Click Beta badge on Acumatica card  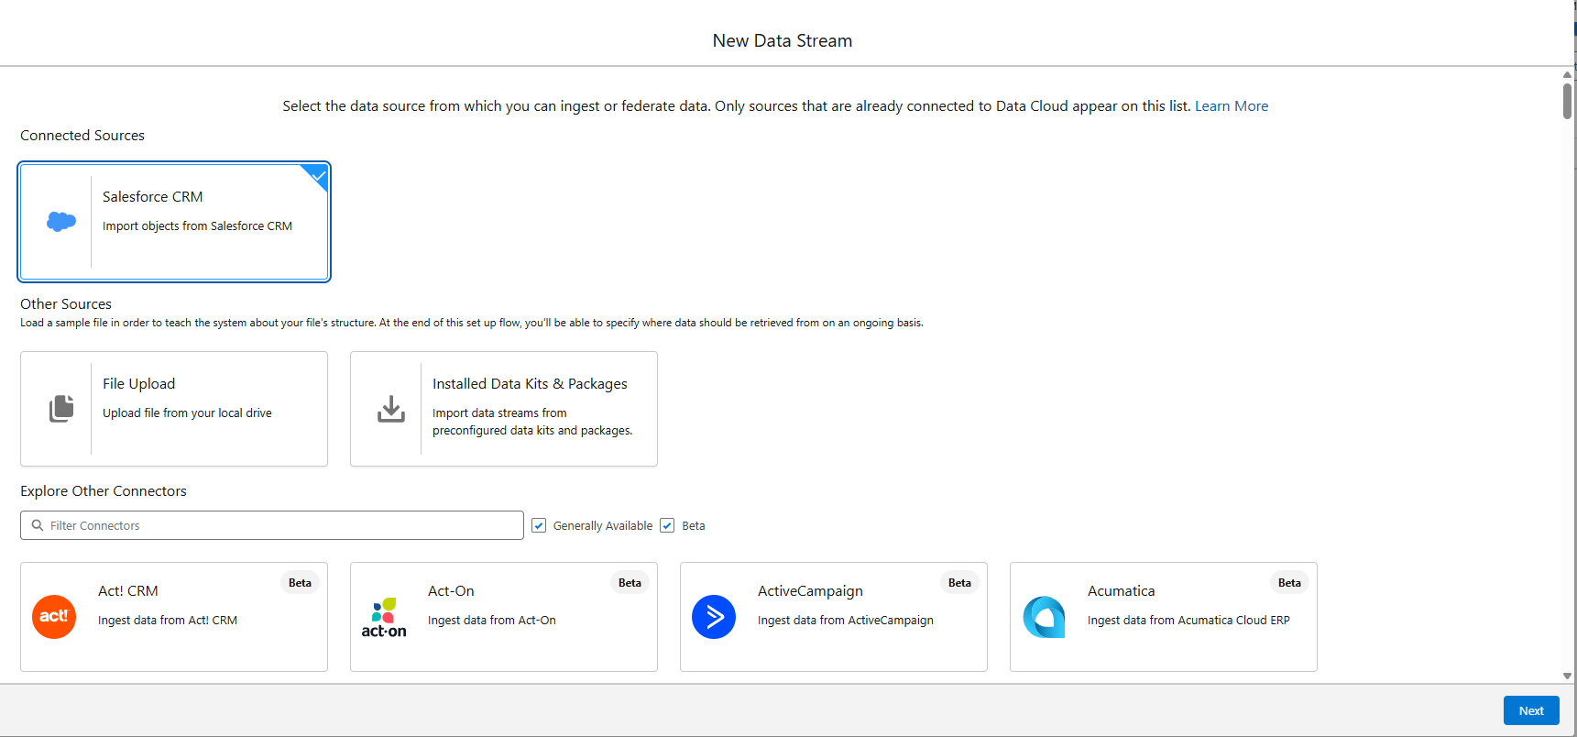coord(1289,583)
